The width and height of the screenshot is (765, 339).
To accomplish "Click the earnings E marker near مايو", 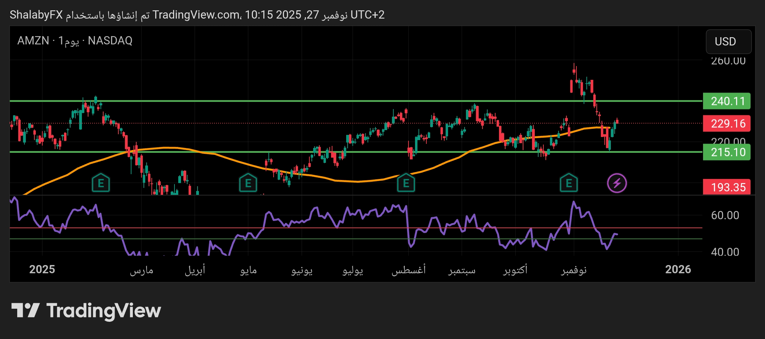I will point(248,183).
